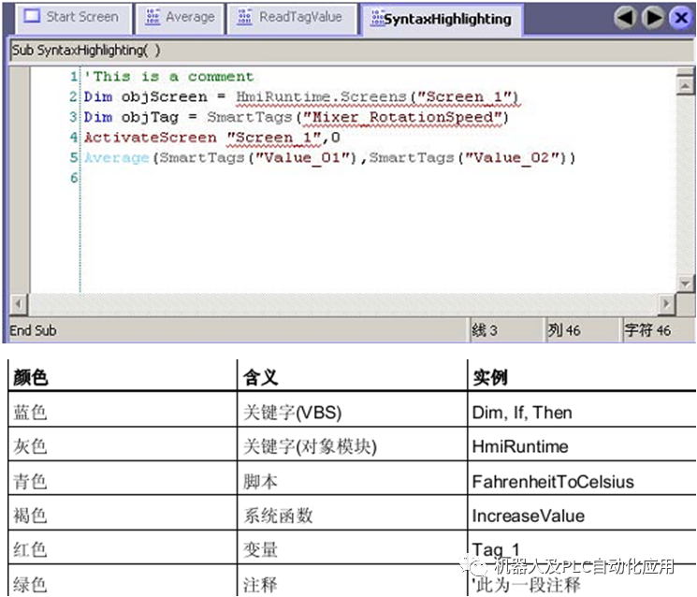Image resolution: width=697 pixels, height=597 pixels.
Task: Click horizontal scrollbar right arrow
Action: point(666,304)
